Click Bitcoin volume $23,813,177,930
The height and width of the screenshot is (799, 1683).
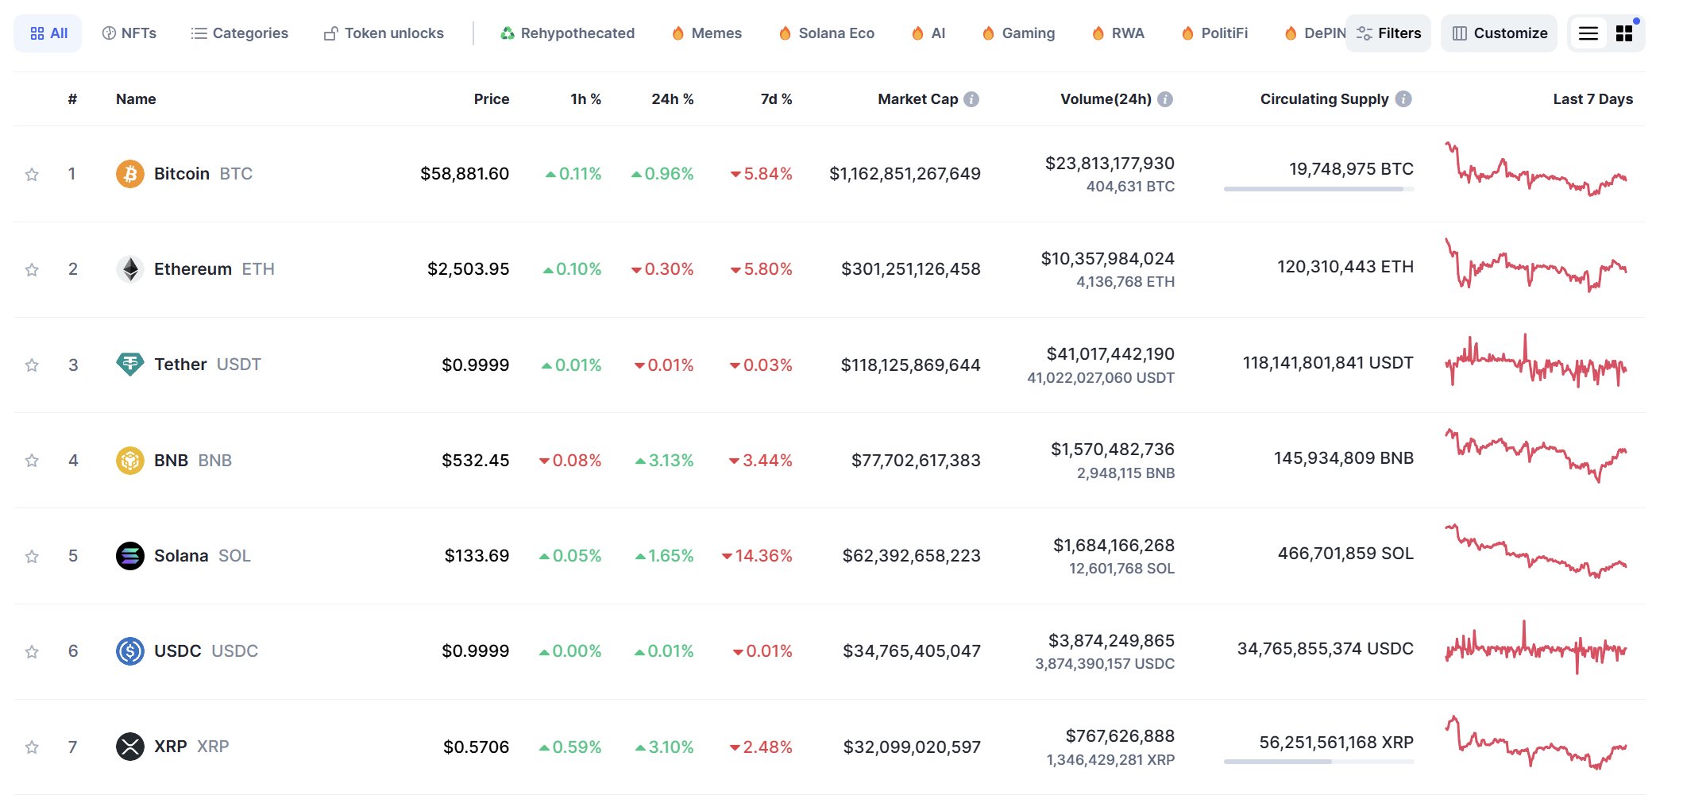(x=1110, y=164)
